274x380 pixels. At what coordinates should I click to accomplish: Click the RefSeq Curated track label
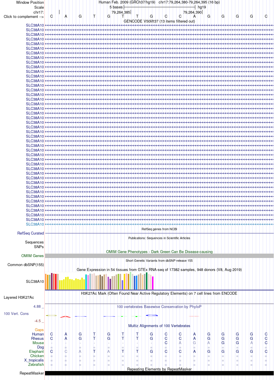pyautogui.click(x=31, y=233)
